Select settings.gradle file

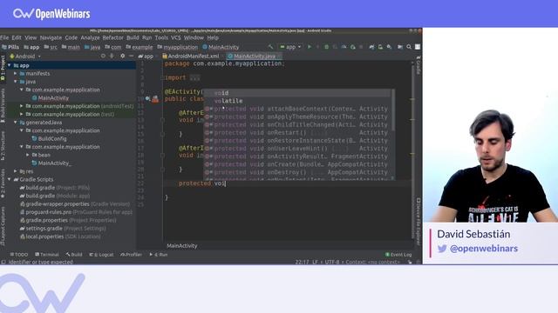(45, 229)
